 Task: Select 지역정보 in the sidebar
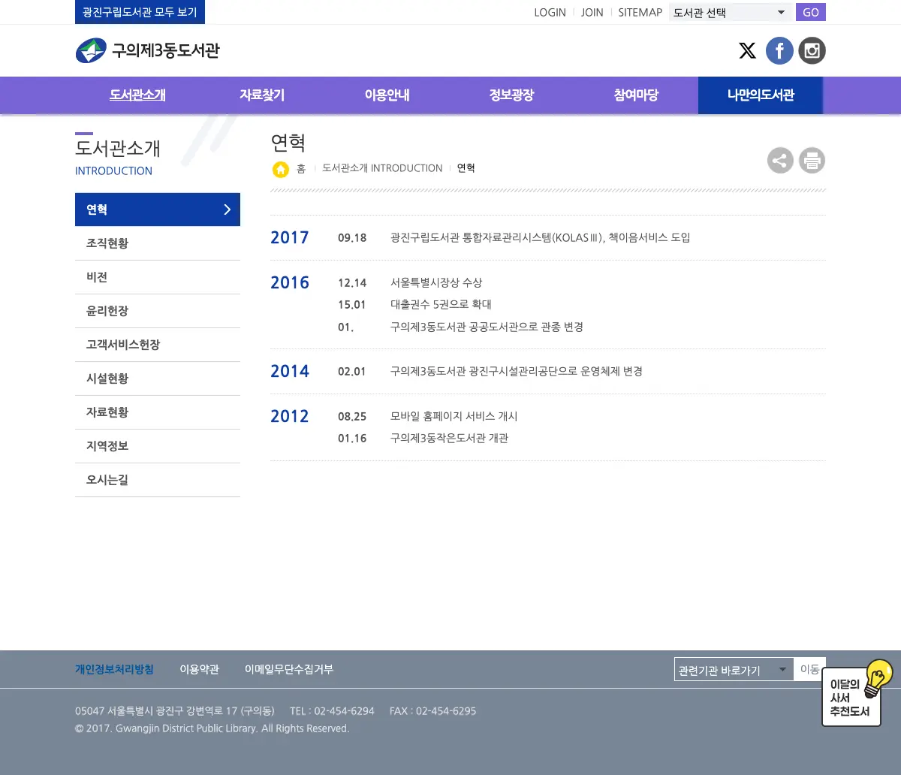(x=158, y=446)
